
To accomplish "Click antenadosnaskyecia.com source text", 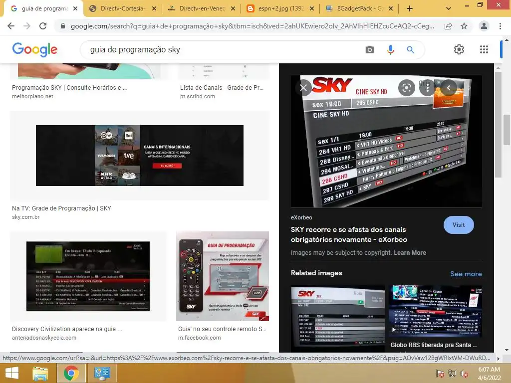I will tap(44, 338).
